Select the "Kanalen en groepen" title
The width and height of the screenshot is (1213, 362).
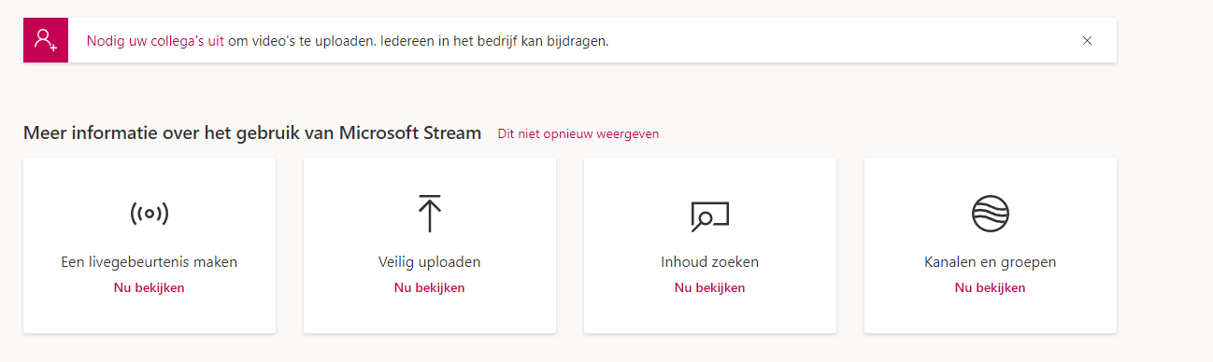tap(991, 262)
